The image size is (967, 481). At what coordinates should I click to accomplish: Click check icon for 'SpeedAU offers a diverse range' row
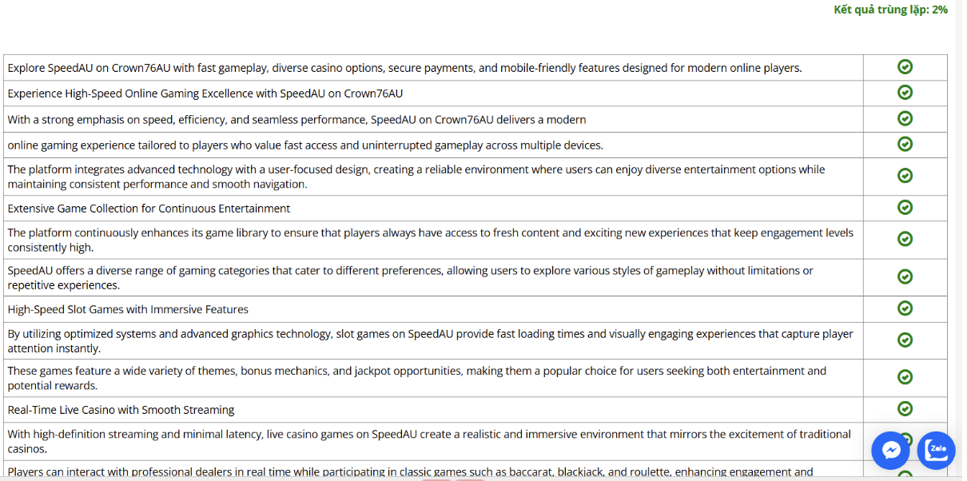(x=905, y=276)
